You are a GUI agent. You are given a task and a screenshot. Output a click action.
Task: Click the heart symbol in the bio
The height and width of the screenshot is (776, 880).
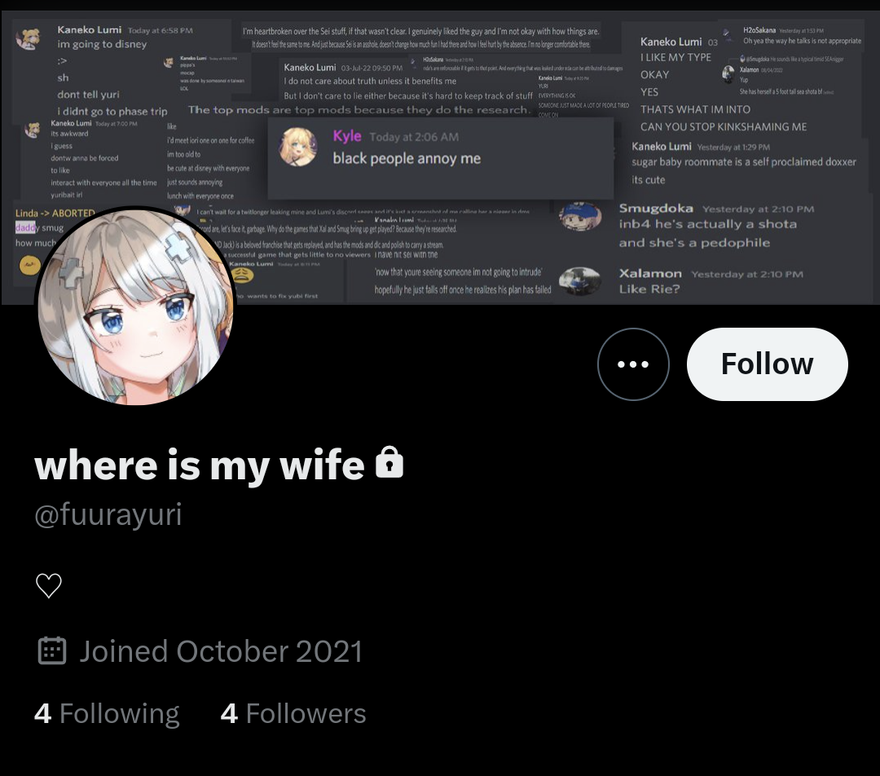click(x=49, y=585)
